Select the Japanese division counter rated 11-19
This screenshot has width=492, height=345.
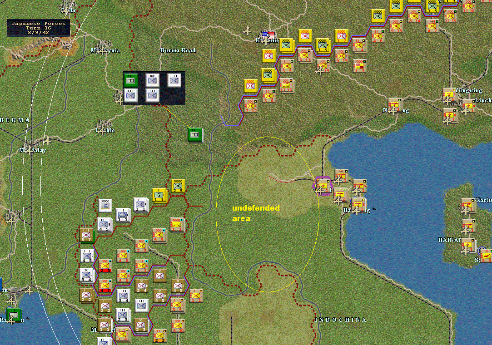pyautogui.click(x=450, y=15)
